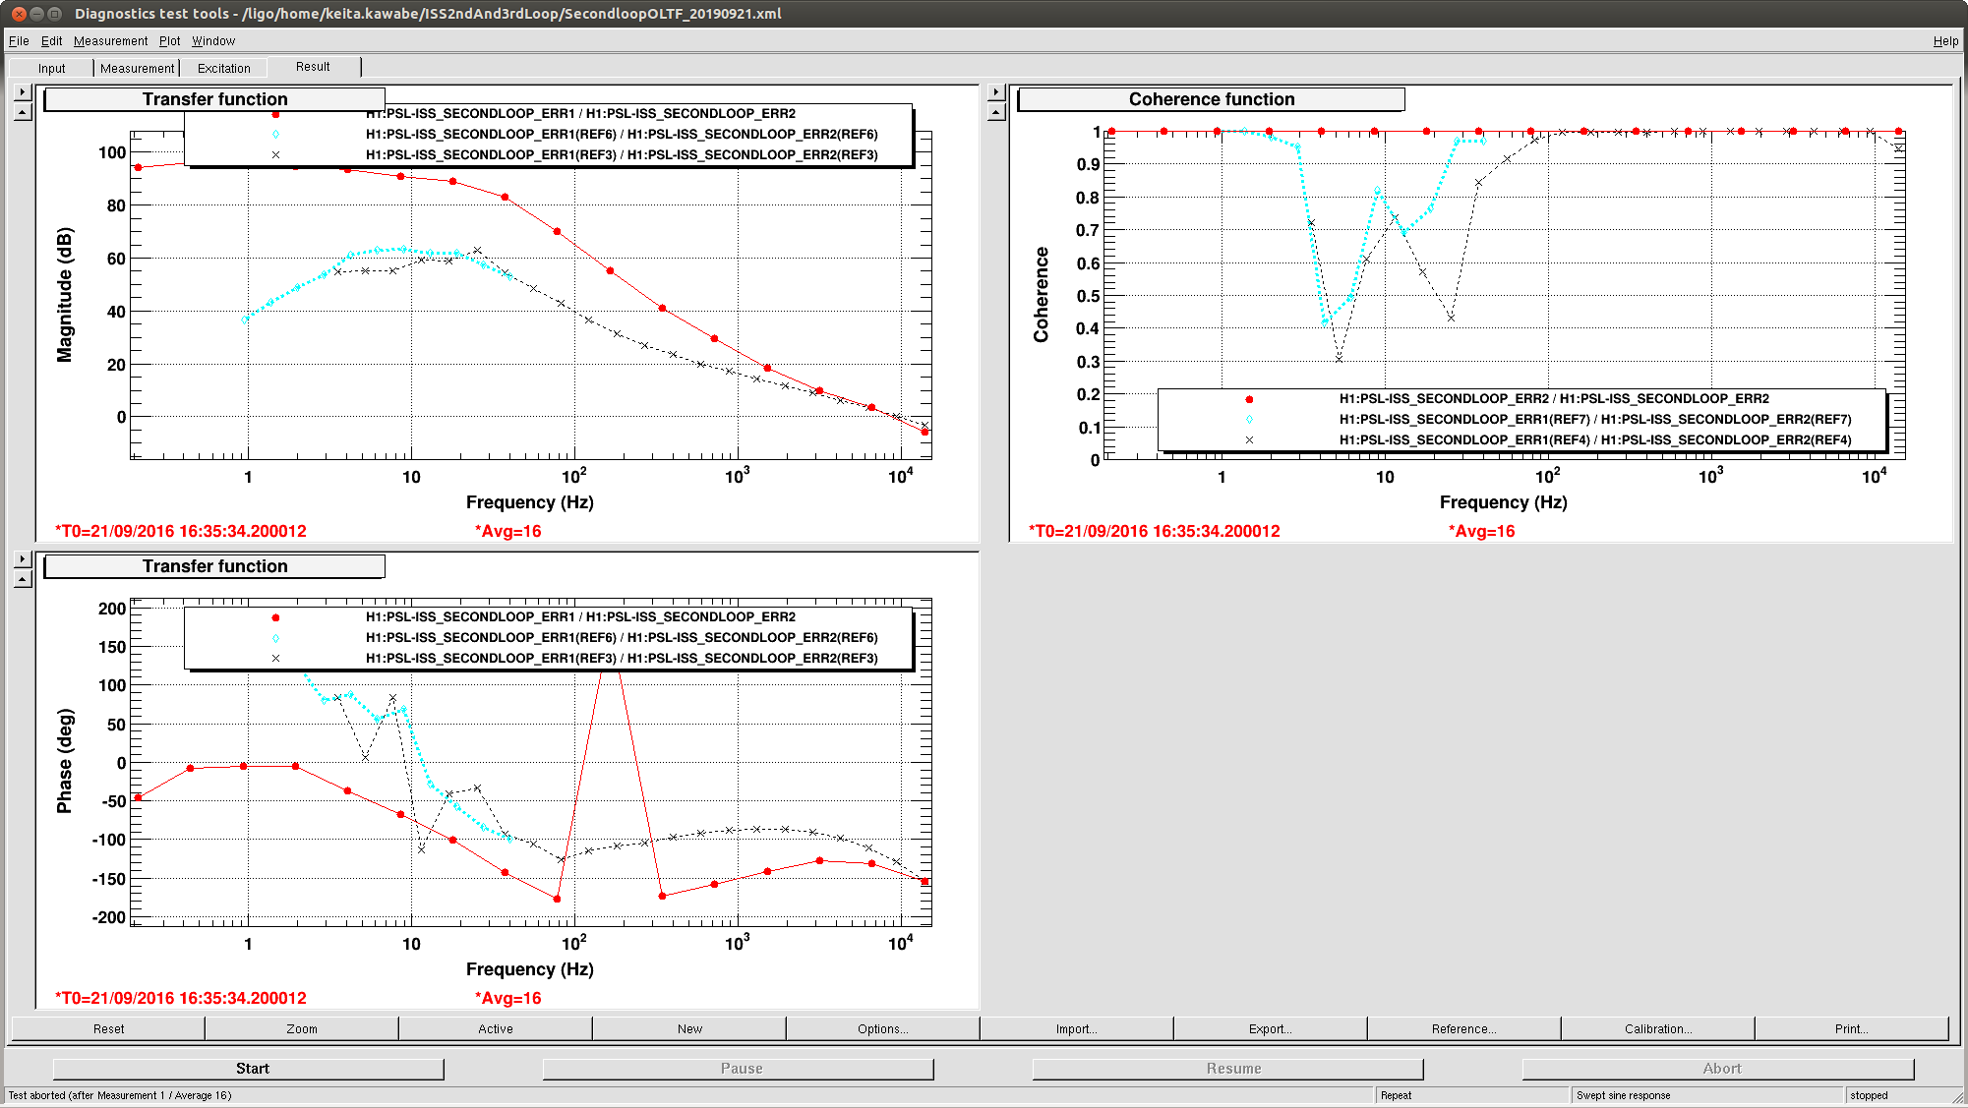Click the REF7 legend entry in coherence plot

[x=1595, y=420]
